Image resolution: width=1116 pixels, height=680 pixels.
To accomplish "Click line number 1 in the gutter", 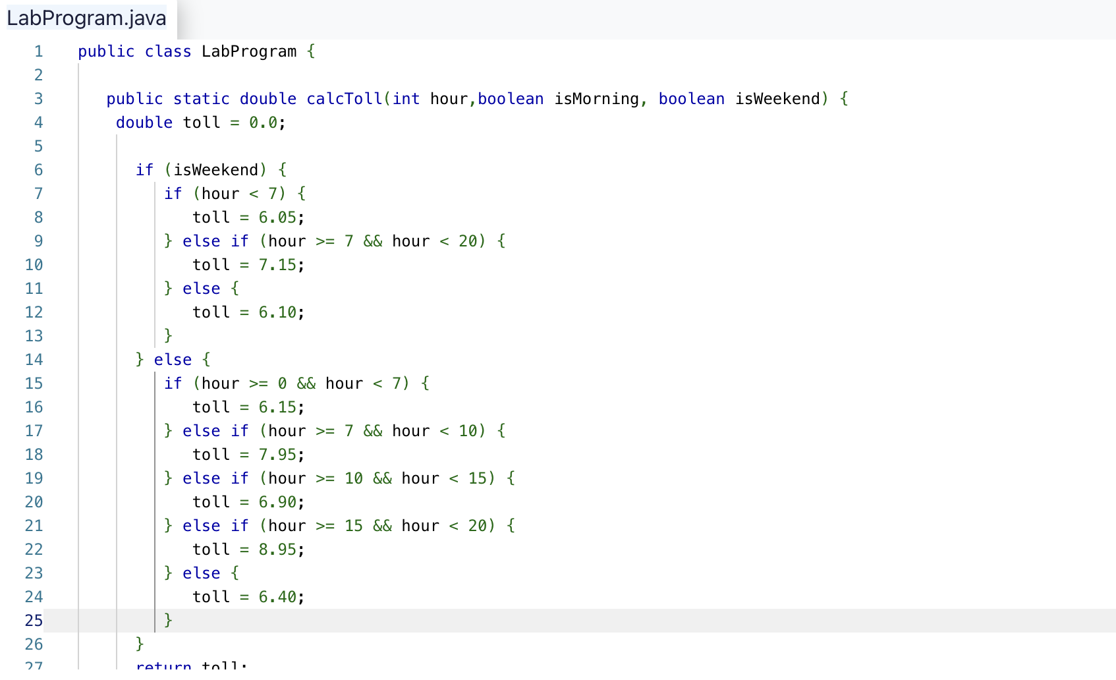I will 38,51.
